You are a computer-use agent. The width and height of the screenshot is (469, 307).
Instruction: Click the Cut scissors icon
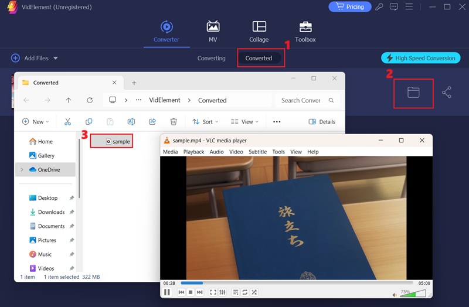[68, 122]
